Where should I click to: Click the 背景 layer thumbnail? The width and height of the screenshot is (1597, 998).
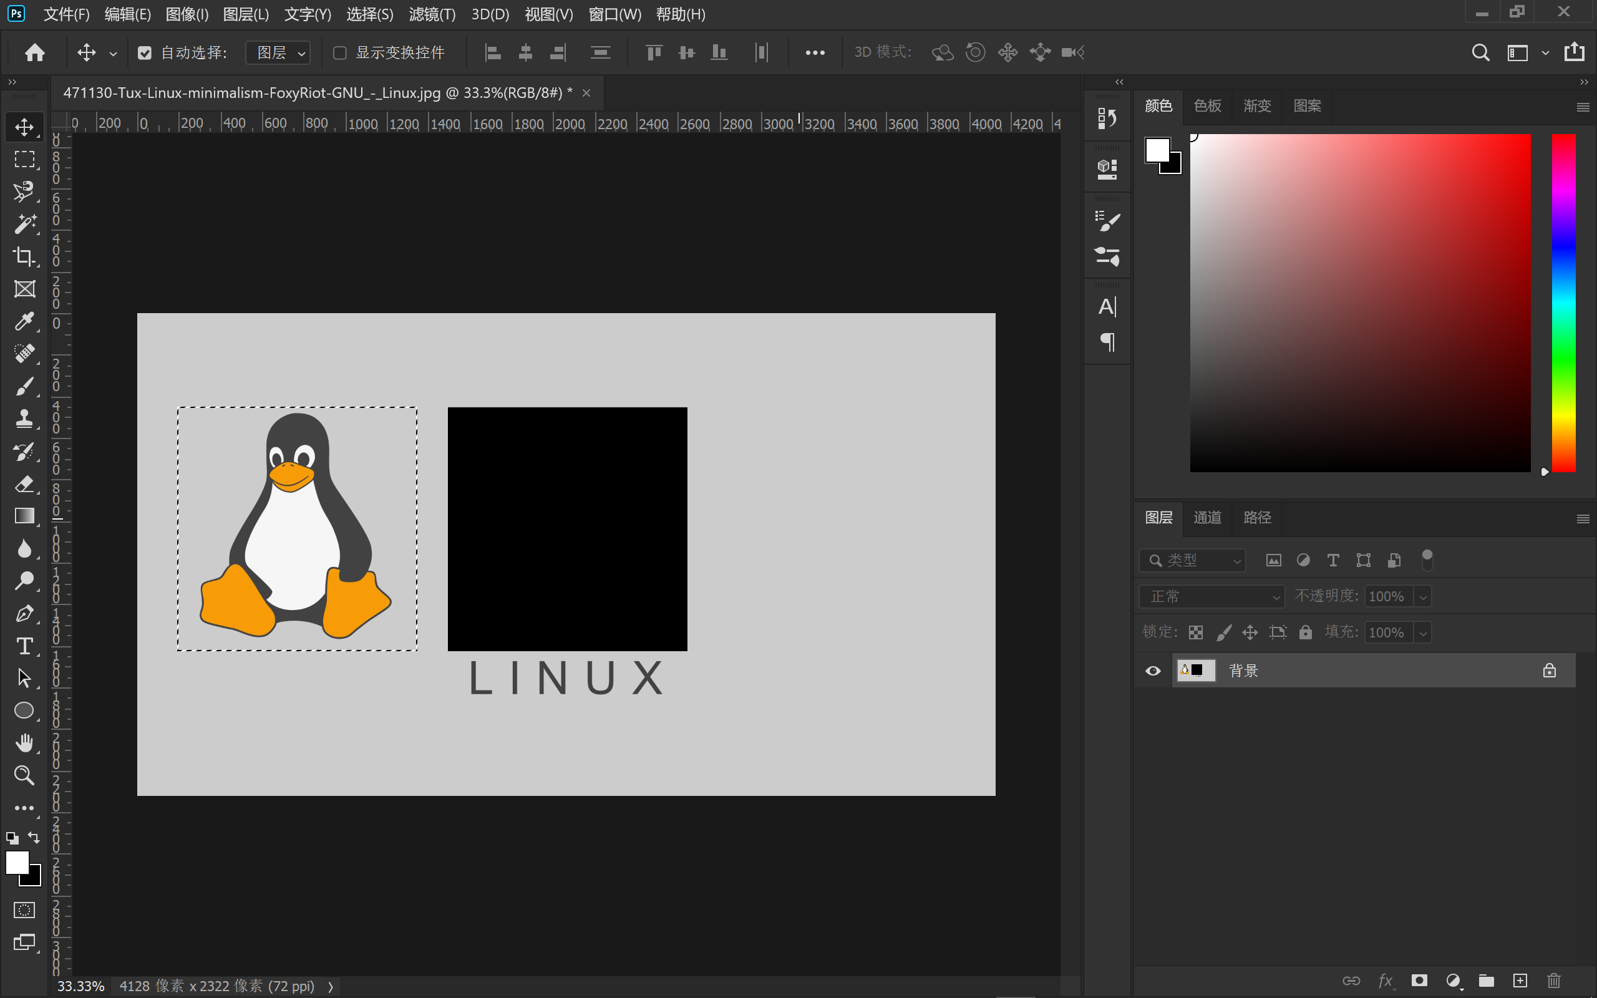[1196, 671]
